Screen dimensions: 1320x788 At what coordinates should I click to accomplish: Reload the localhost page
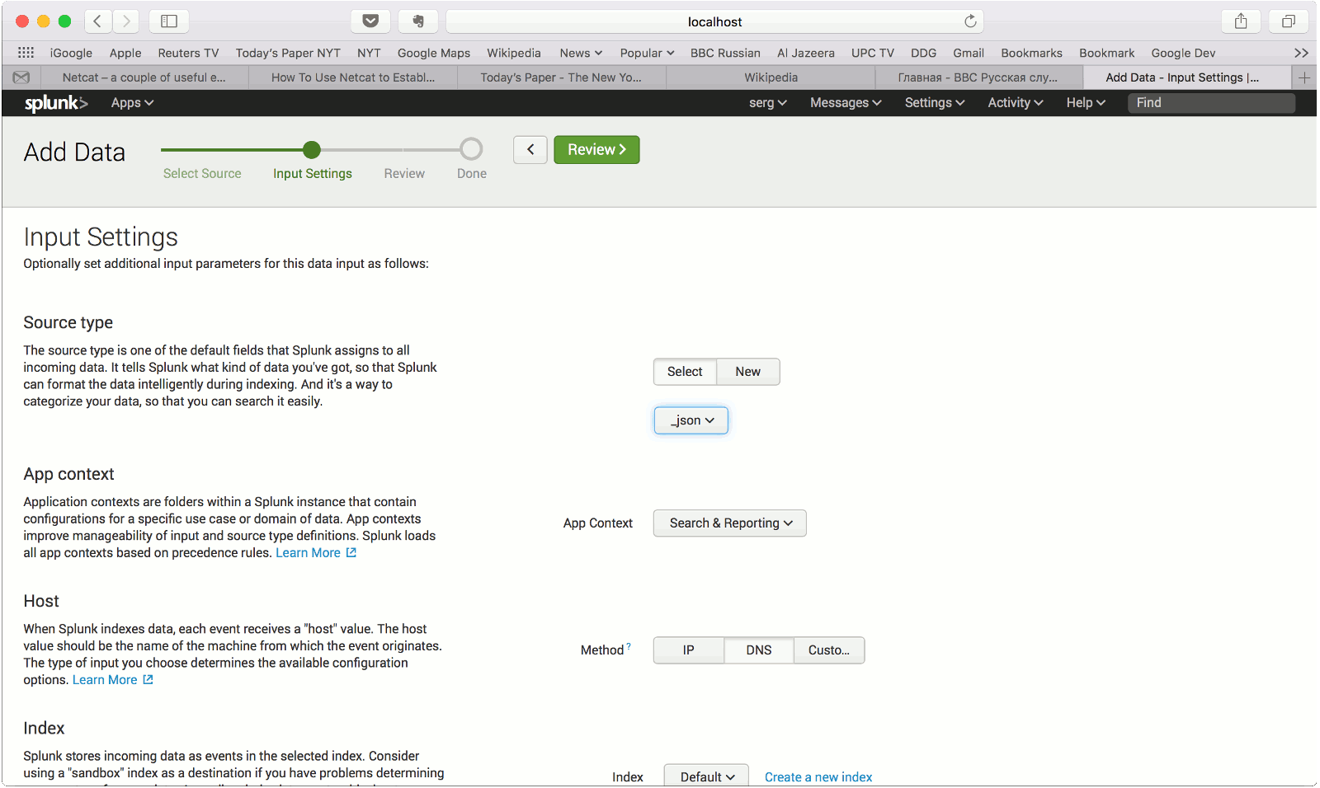coord(970,21)
